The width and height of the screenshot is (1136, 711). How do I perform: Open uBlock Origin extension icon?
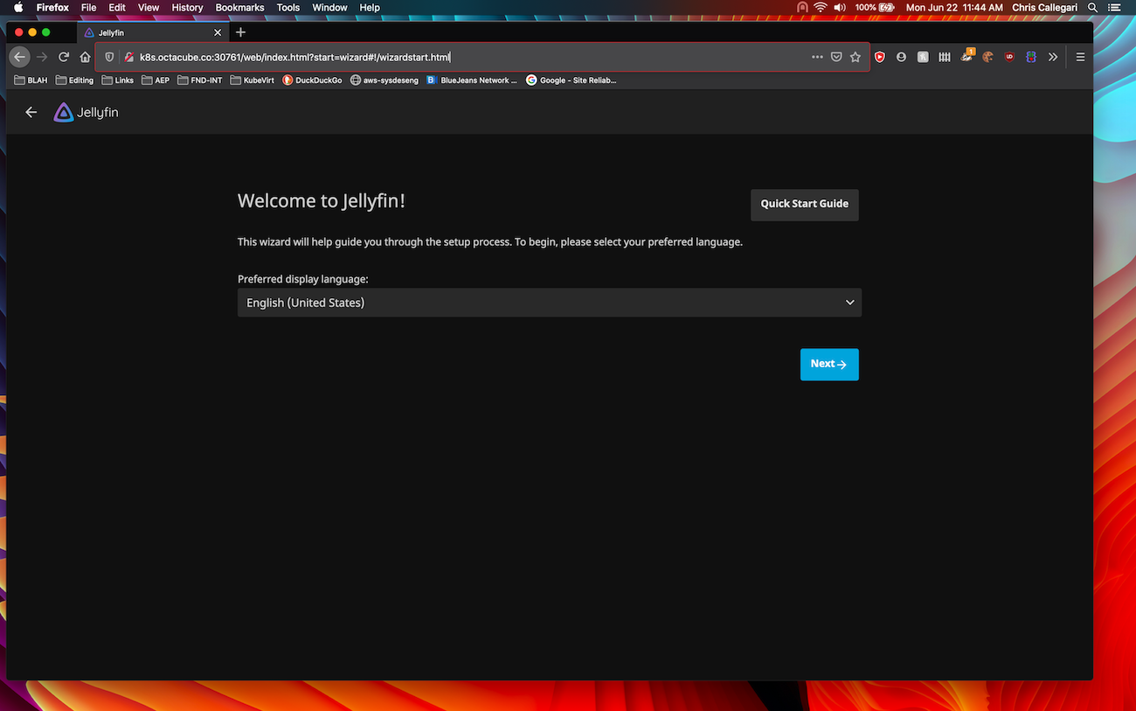tap(1009, 57)
